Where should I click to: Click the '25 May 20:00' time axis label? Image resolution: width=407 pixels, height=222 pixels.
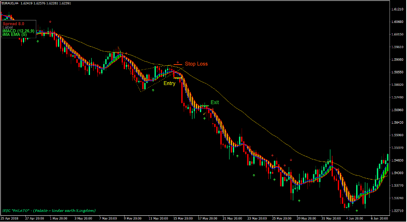click(282, 218)
